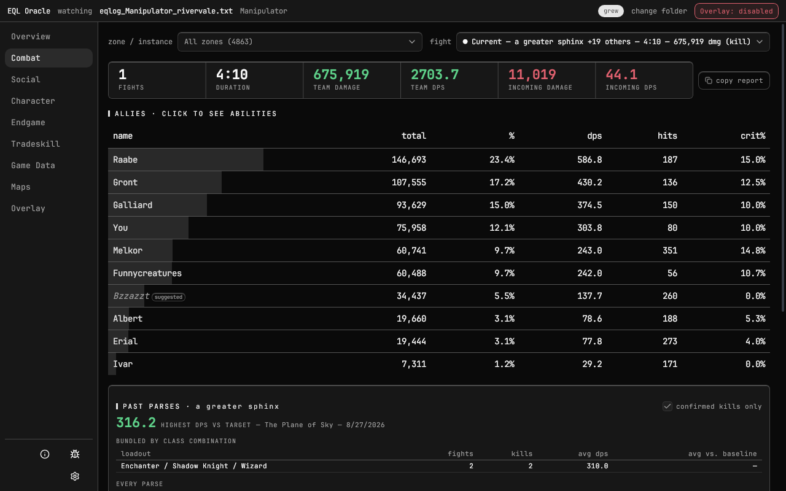Go to the Overview section
This screenshot has height=491, width=786.
49,36
